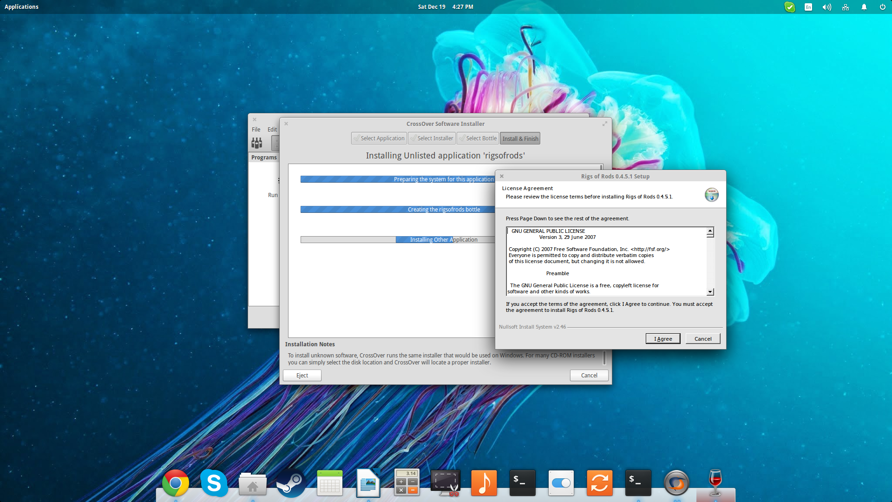Open the power session indicator
892x502 pixels.
coord(883,7)
